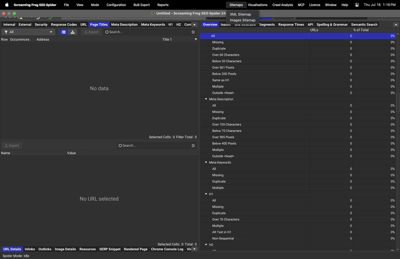Image resolution: width=400 pixels, height=259 pixels.
Task: Open Segments tab
Action: (x=267, y=25)
